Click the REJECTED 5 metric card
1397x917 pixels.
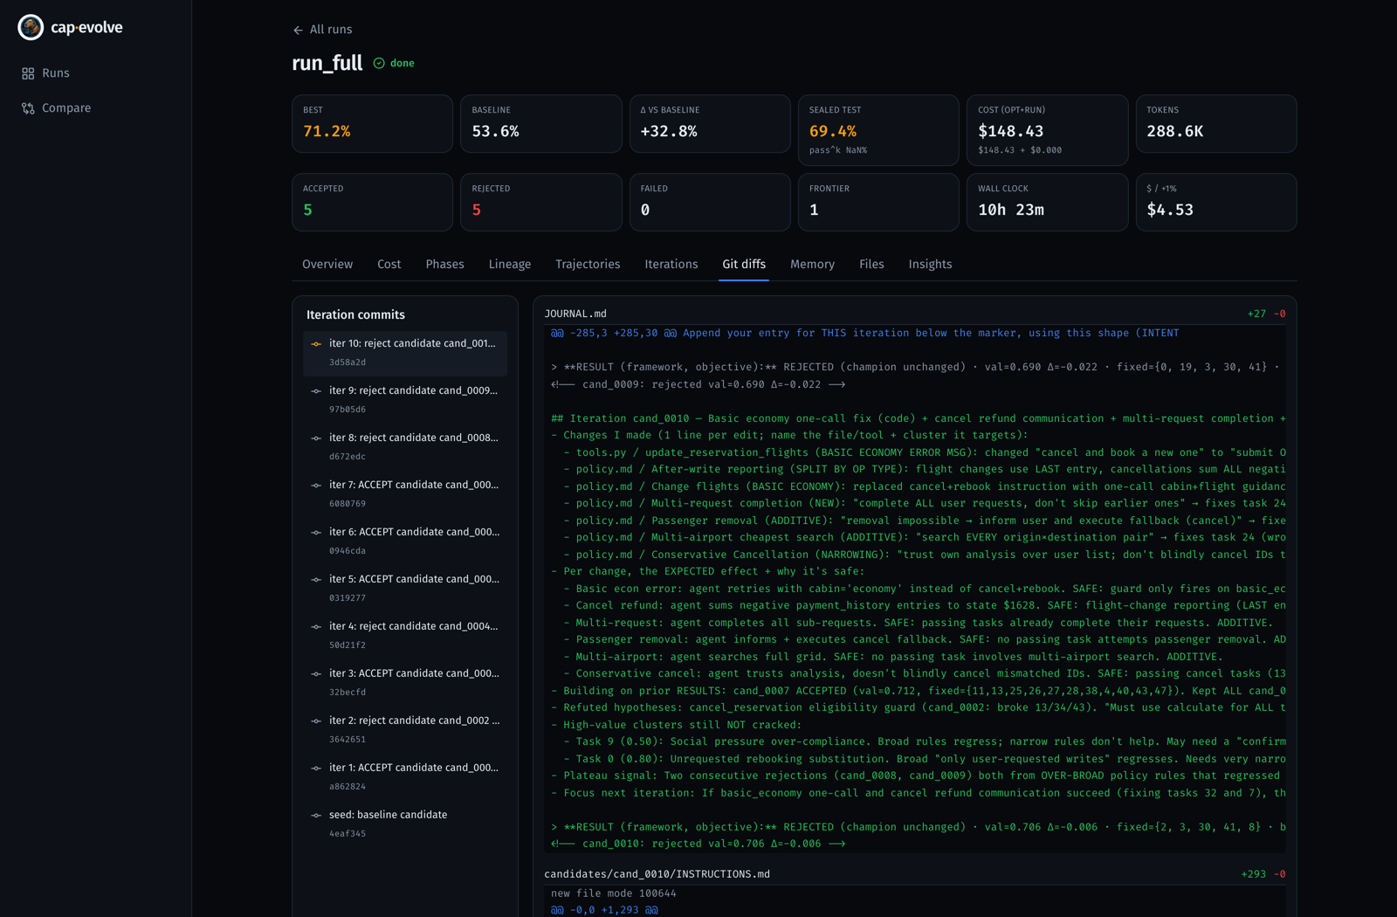click(x=540, y=203)
